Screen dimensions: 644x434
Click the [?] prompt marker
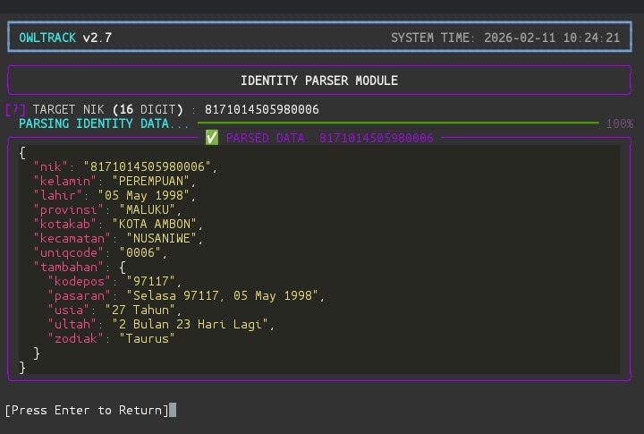pos(15,110)
